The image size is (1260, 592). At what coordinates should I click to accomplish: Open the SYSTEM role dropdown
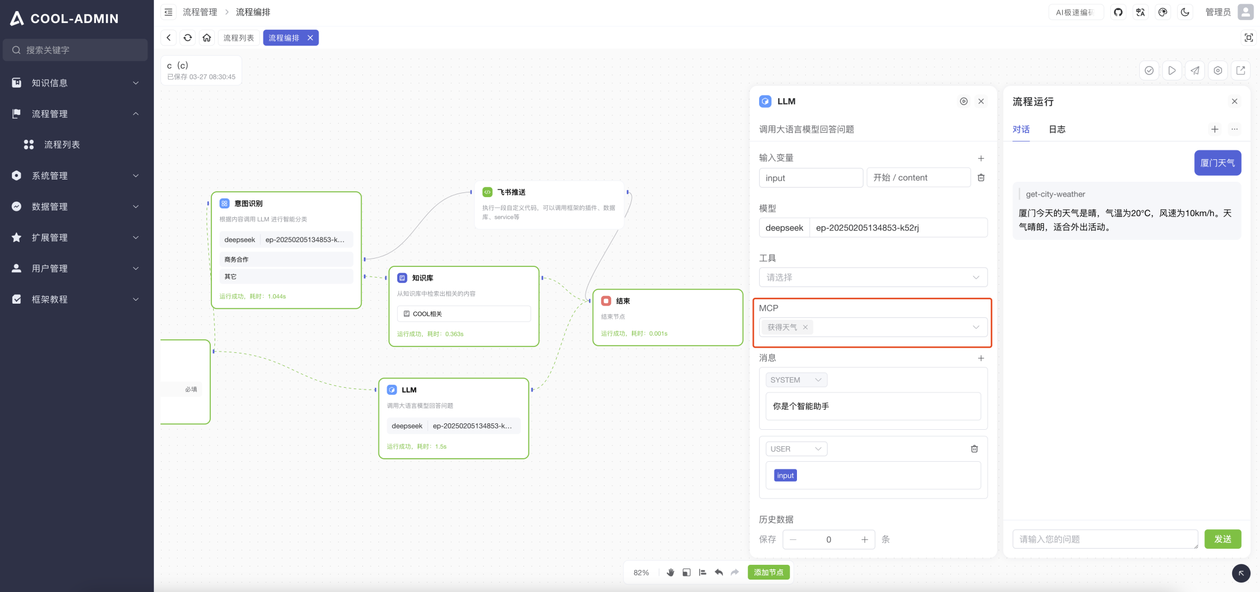click(x=796, y=380)
